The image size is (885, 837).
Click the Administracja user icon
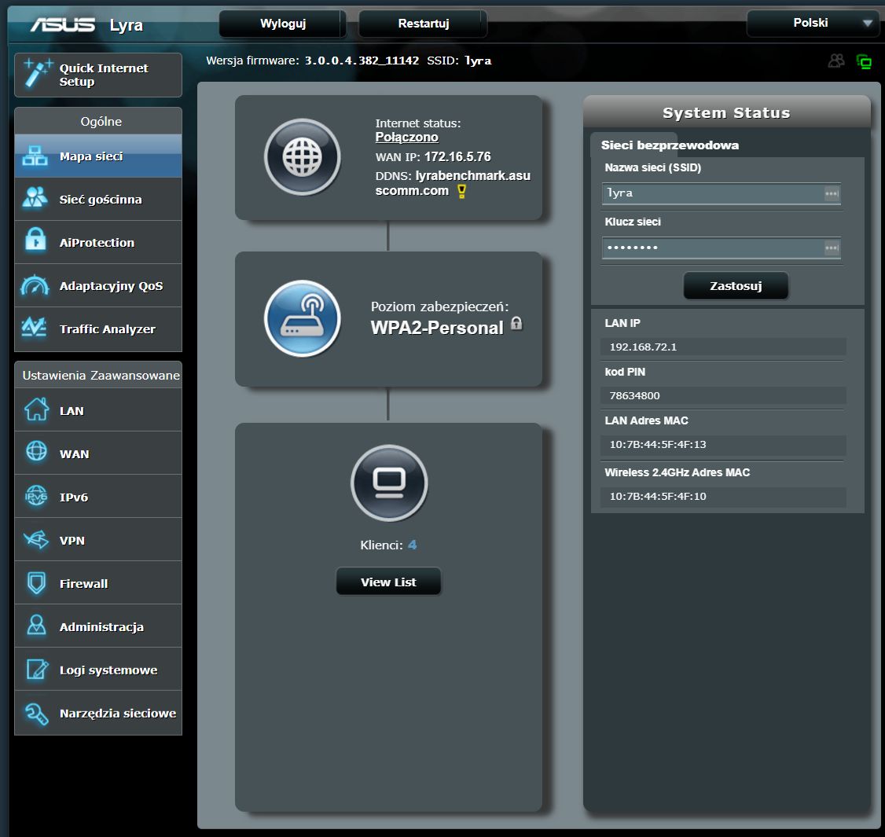[x=37, y=626]
